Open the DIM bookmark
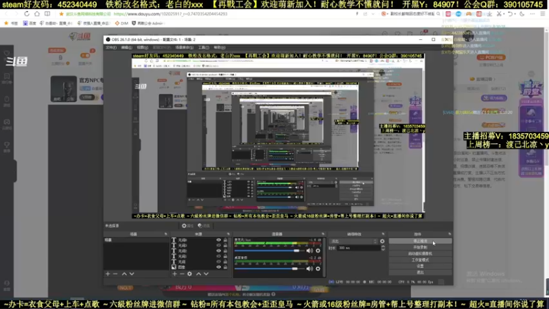This screenshot has height=309, width=549. [122, 23]
